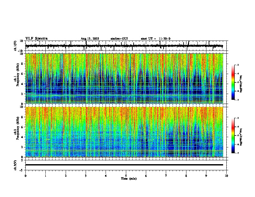Screen dimensions: 255x197
Task: Click the -4 label on ch.1 colorbar
Action: click(x=237, y=73)
